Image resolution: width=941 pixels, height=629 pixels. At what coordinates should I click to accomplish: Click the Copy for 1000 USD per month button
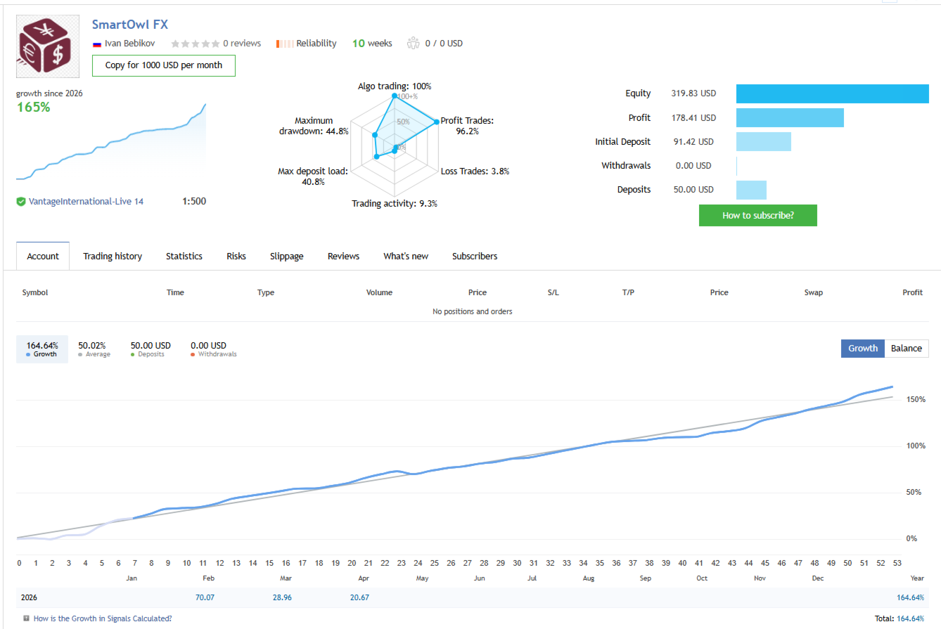[x=163, y=65]
